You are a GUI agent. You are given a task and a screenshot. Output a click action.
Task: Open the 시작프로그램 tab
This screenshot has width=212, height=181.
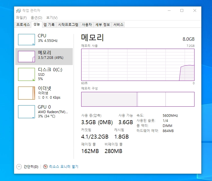[68, 25]
